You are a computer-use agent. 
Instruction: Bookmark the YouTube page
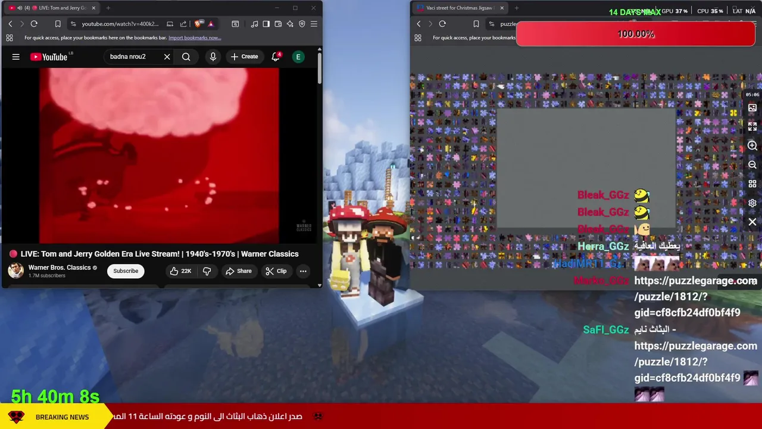tap(58, 24)
